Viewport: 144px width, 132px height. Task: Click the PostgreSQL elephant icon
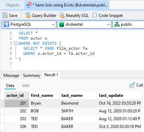pos(6,24)
